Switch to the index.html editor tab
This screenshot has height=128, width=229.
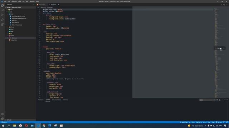tap(42, 5)
